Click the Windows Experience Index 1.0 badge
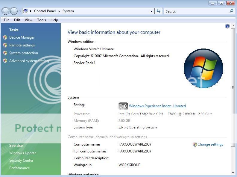 123,106
